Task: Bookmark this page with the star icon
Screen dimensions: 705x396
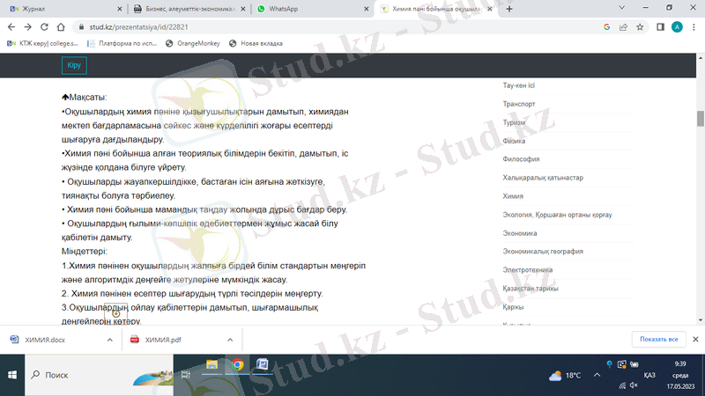Action: [640, 27]
